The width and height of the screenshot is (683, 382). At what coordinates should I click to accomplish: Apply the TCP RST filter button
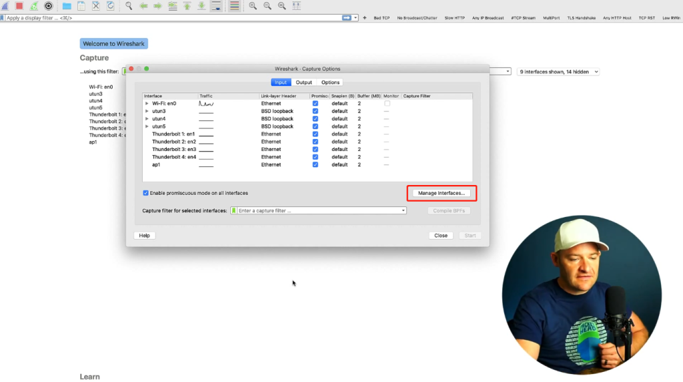click(646, 18)
